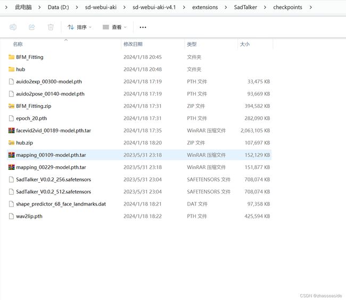Click the auido2pose_00140-model.pth file icon
Image resolution: width=346 pixels, height=300 pixels.
click(x=11, y=94)
